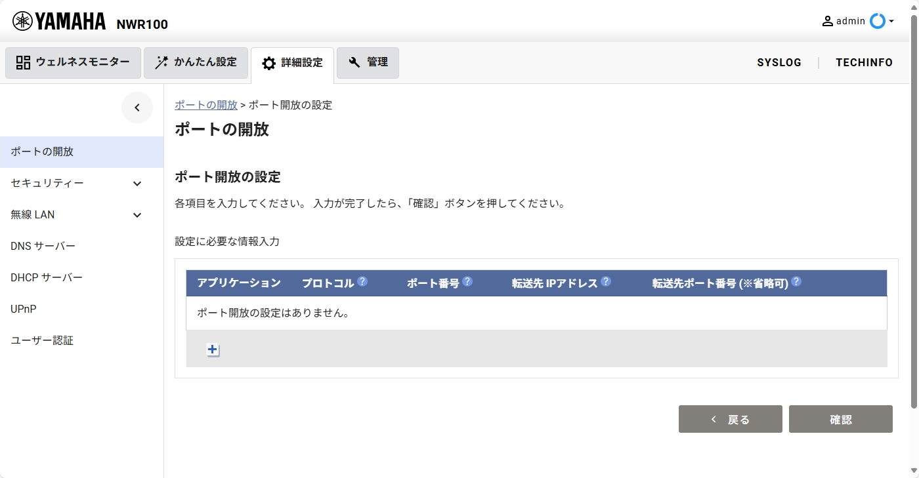Open the 管理 tab
This screenshot has width=919, height=478.
coord(368,63)
